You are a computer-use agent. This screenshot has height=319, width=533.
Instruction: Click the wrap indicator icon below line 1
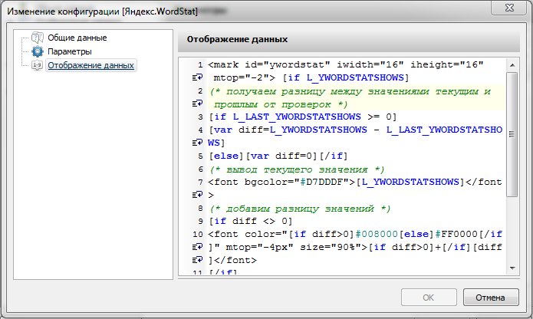[197, 78]
